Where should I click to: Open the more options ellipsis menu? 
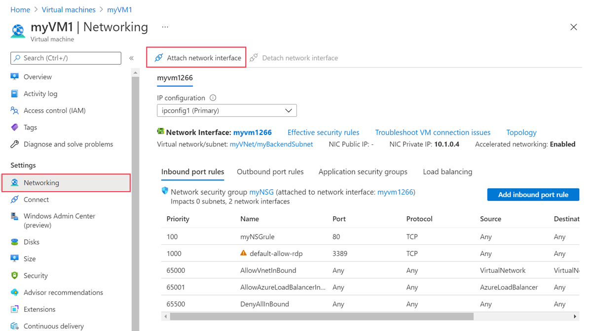coord(165,27)
